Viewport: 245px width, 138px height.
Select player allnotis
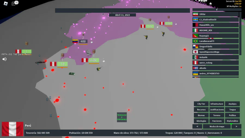coord(216,68)
